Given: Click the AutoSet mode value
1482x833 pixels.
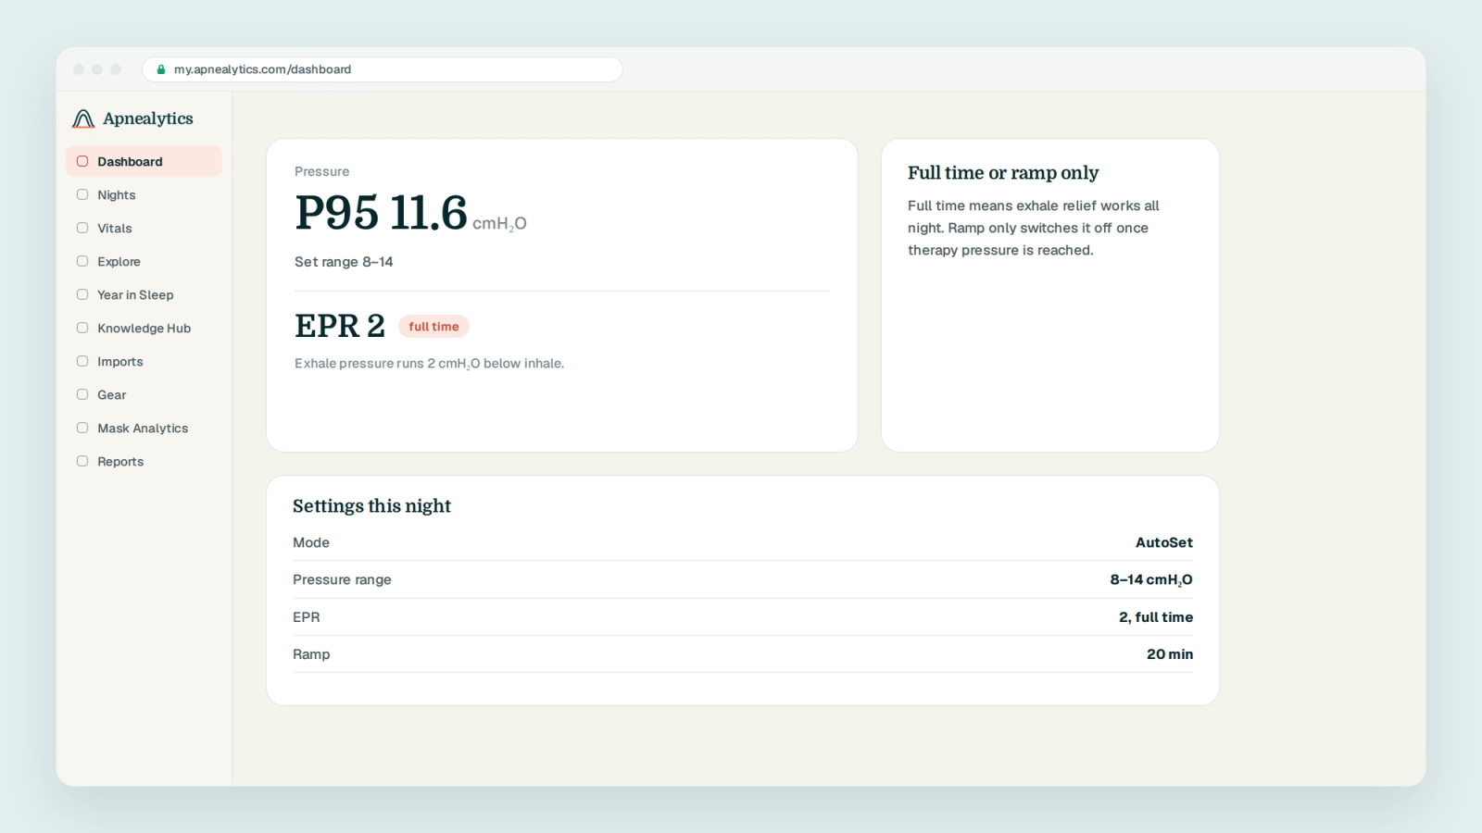Looking at the screenshot, I should click(x=1164, y=542).
